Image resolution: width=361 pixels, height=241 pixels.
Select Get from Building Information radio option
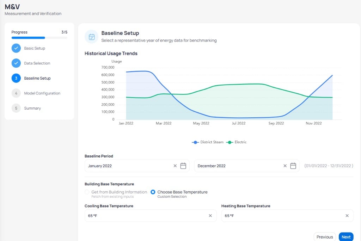click(x=87, y=192)
